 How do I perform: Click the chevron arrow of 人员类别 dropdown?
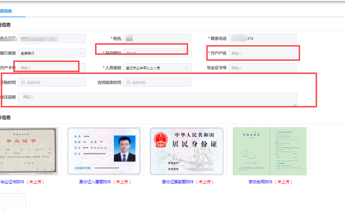[x=187, y=68]
